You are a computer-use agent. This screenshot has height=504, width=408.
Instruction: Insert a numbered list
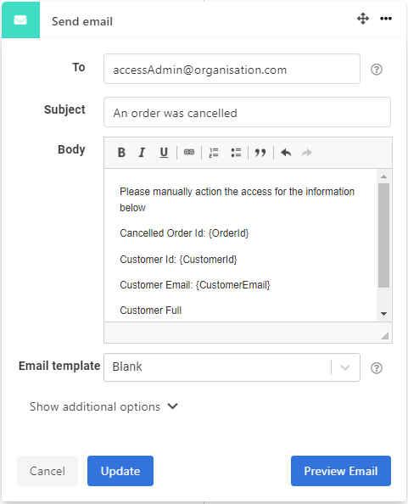point(214,153)
